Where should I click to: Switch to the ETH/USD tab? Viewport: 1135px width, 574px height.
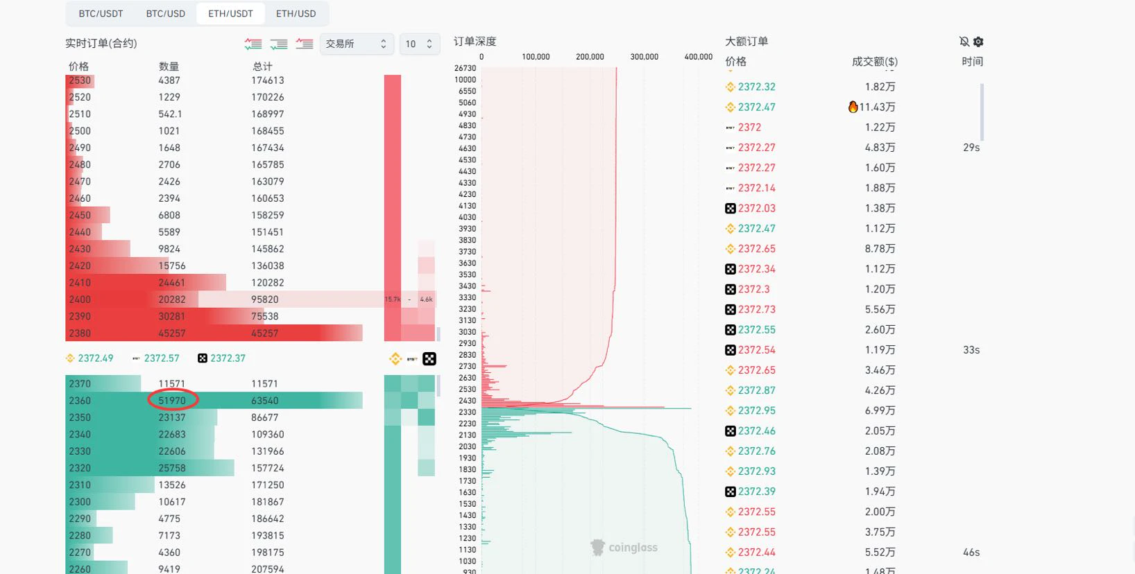[296, 13]
